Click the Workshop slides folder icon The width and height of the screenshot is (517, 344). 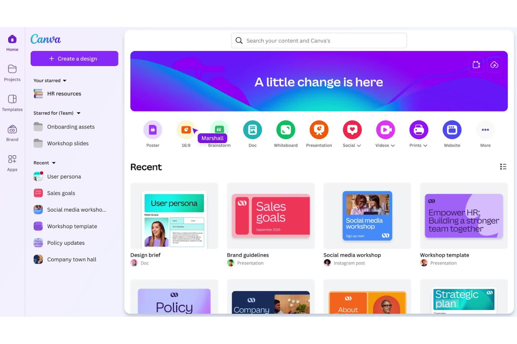pyautogui.click(x=38, y=143)
